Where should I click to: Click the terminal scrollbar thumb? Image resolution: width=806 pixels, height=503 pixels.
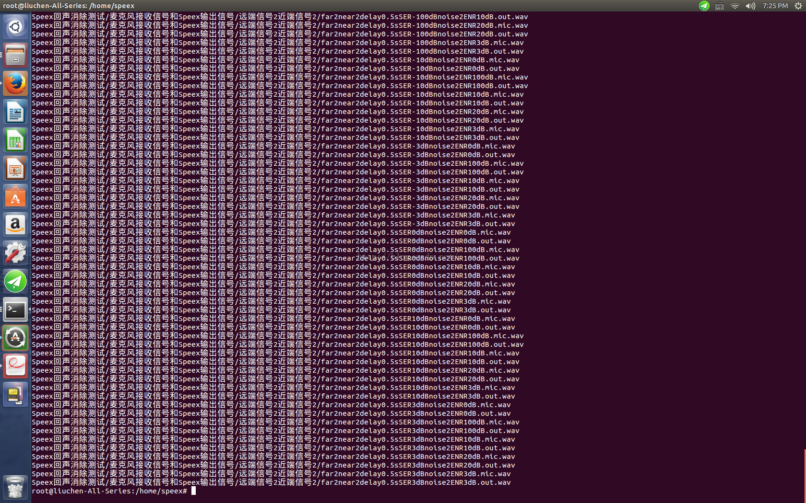[805, 475]
